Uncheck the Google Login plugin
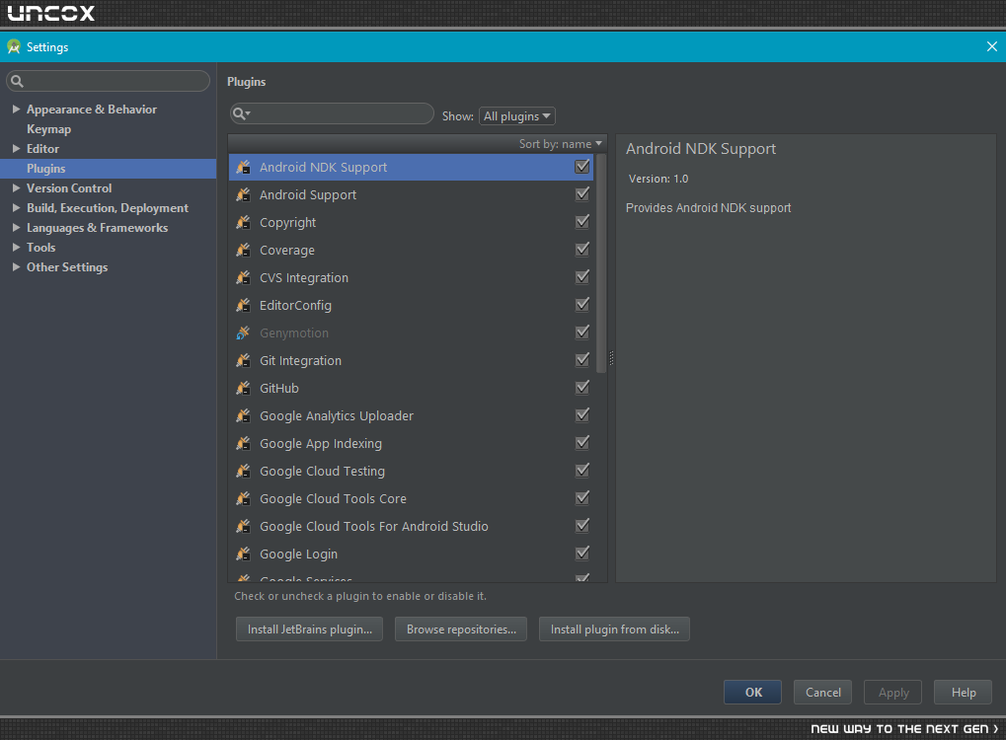Image resolution: width=1006 pixels, height=740 pixels. (x=581, y=553)
